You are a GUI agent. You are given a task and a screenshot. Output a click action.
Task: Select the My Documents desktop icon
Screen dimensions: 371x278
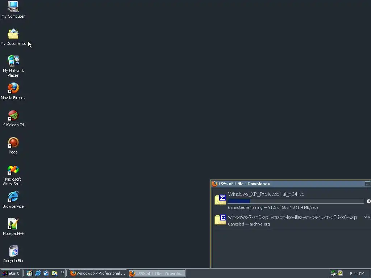click(x=13, y=37)
